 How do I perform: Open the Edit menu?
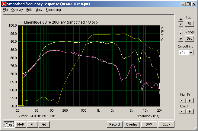(29, 10)
